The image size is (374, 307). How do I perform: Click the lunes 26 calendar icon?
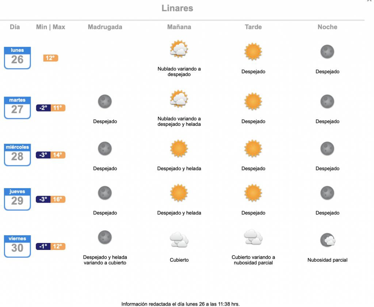click(x=18, y=58)
